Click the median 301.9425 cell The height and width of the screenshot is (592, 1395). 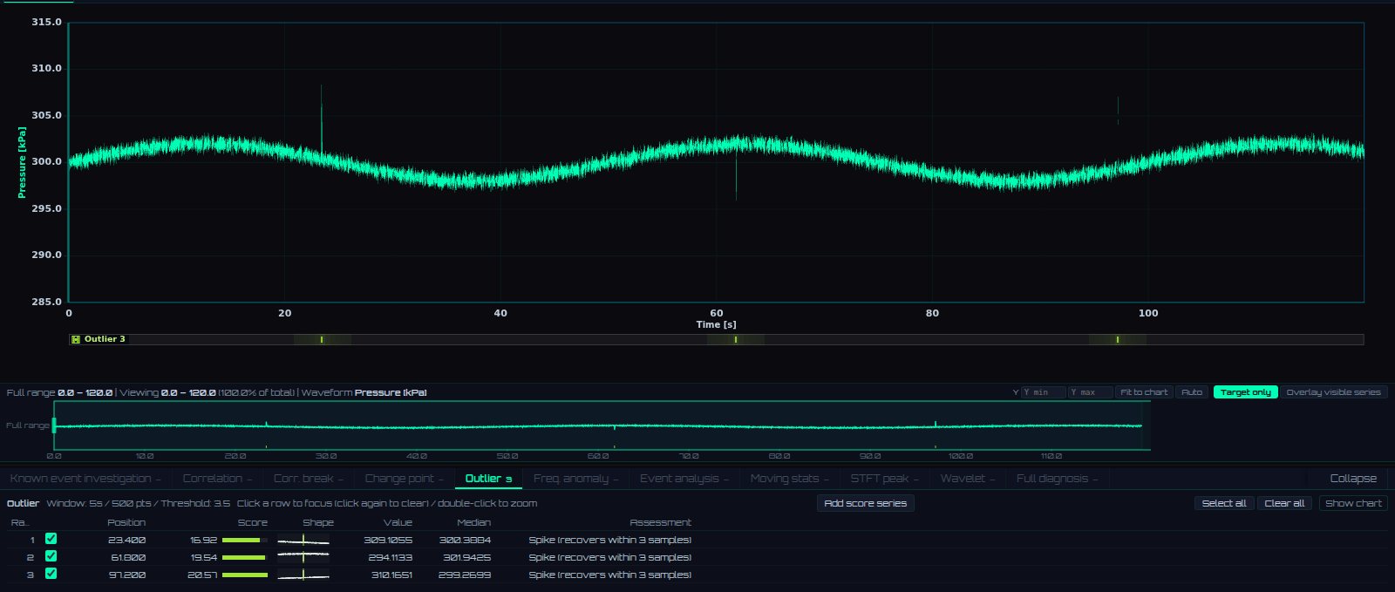click(466, 557)
